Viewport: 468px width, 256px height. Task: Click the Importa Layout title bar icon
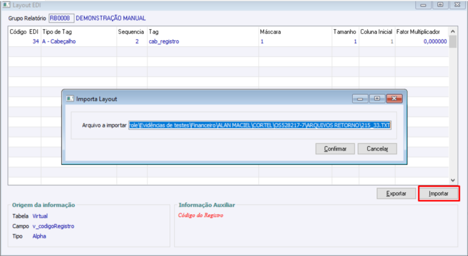70,99
